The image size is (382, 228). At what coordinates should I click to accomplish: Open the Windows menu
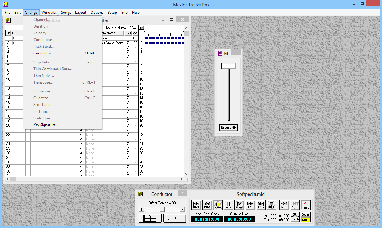point(49,13)
